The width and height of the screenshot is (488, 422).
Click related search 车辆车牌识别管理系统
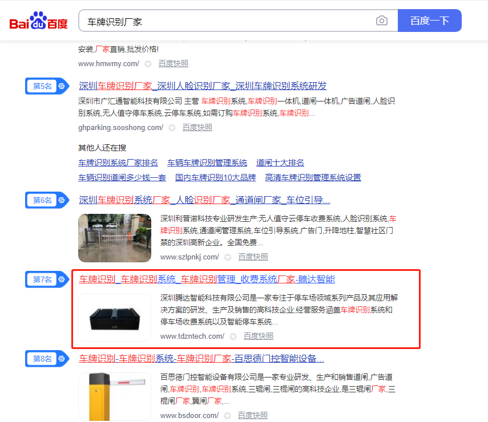(207, 163)
